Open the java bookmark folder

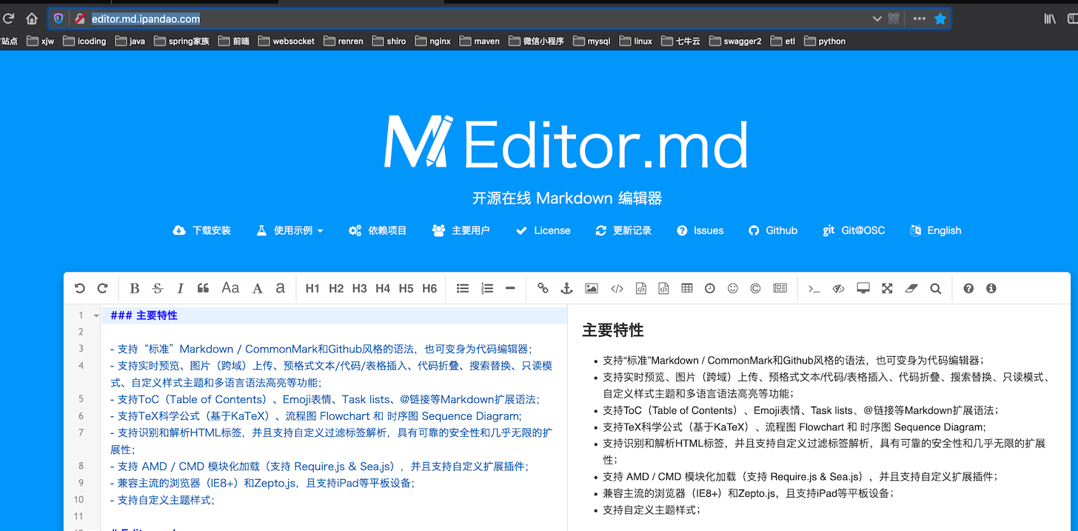pos(129,41)
